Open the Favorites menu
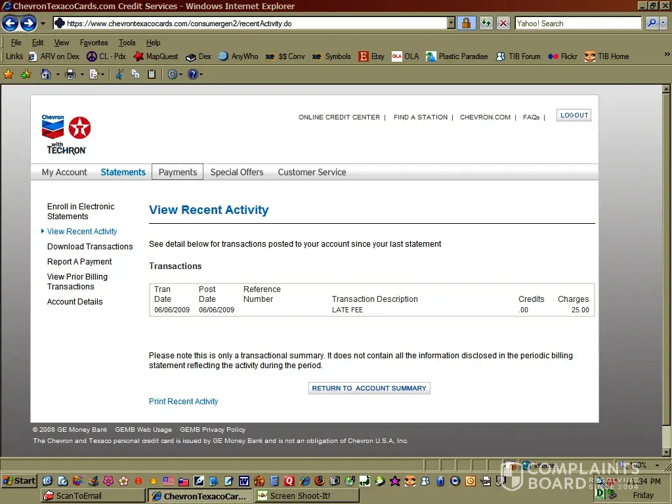Viewport: 672px width, 504px height. click(x=94, y=43)
